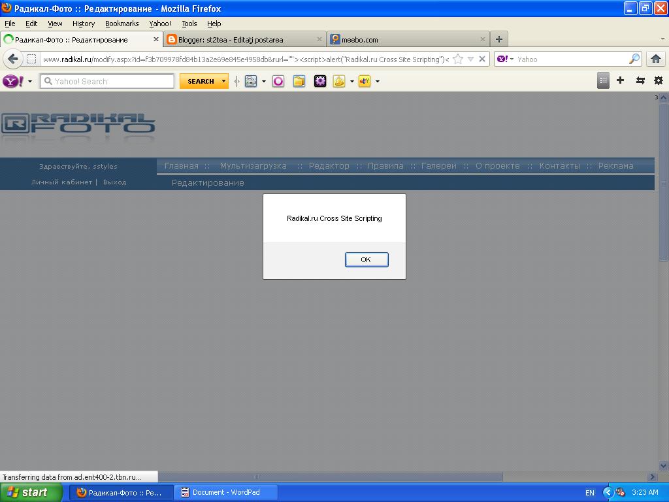Image resolution: width=669 pixels, height=502 pixels.
Task: Click the plus icon on Yahoo toolbar
Action: click(x=621, y=80)
